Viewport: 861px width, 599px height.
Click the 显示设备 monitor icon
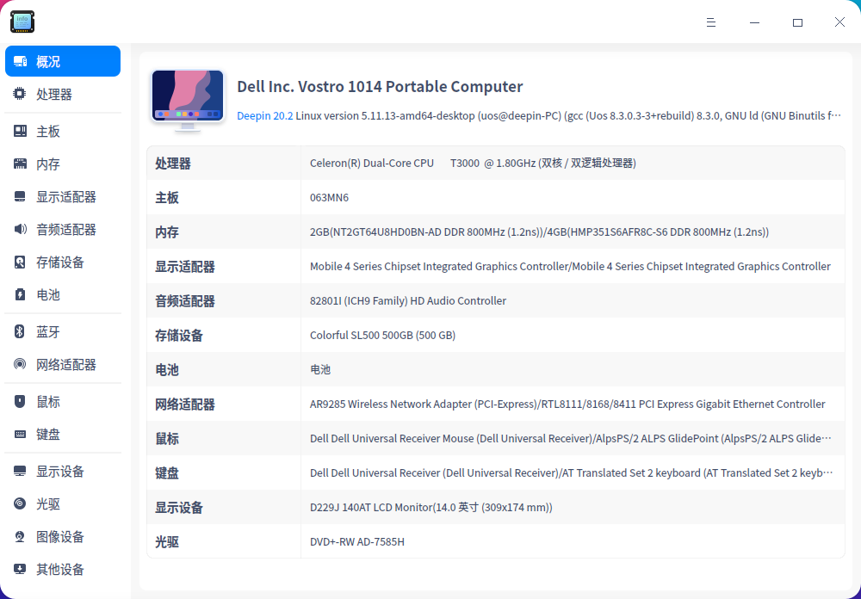[x=20, y=471]
